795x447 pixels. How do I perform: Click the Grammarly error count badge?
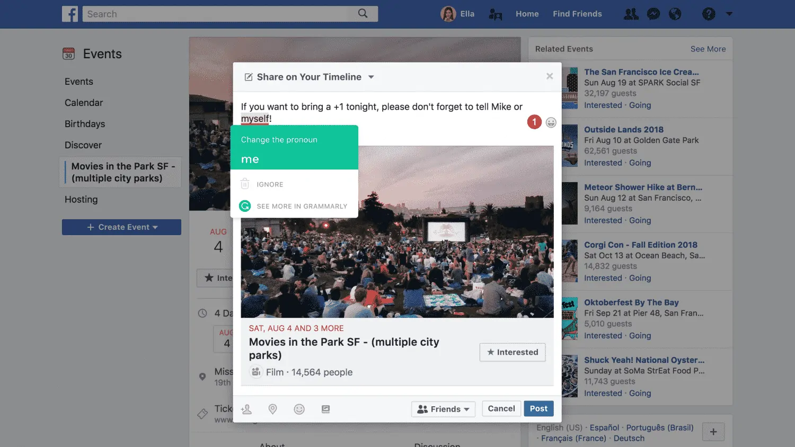(534, 122)
